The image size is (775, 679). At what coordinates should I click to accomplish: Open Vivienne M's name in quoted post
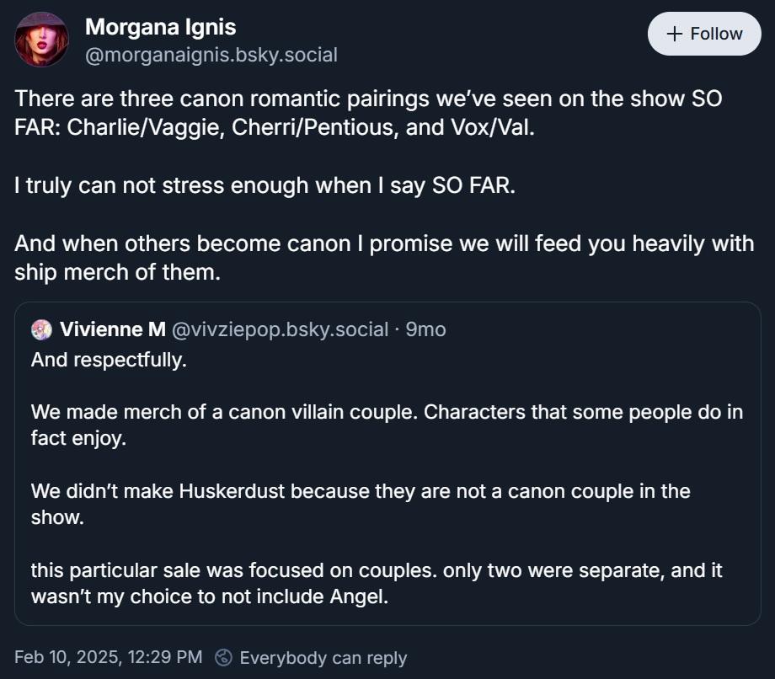point(113,329)
